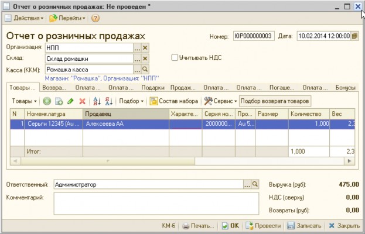Click the Размер column header
Viewport: 365px width, 234px height.
272,114
